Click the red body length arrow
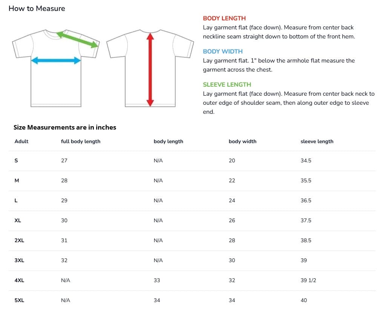 coord(150,70)
